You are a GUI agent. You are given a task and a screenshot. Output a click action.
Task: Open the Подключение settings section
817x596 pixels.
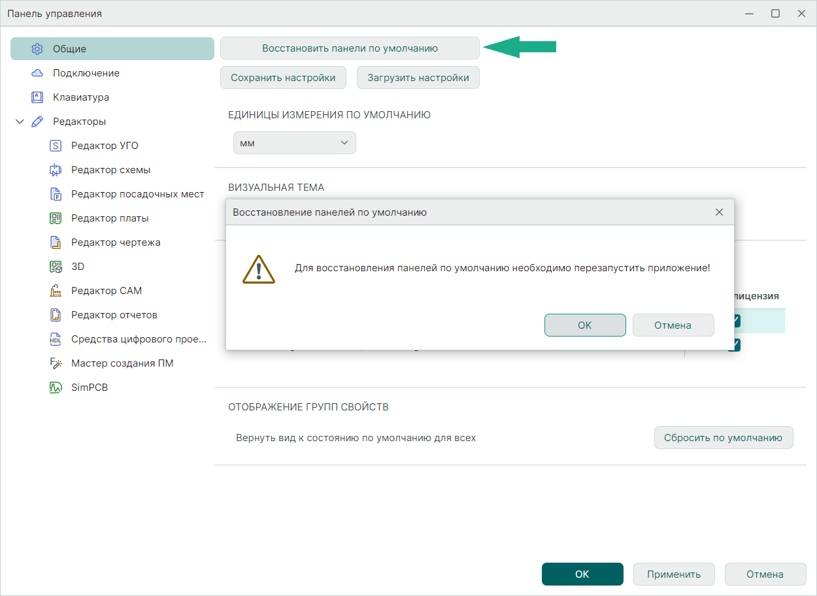pos(86,73)
